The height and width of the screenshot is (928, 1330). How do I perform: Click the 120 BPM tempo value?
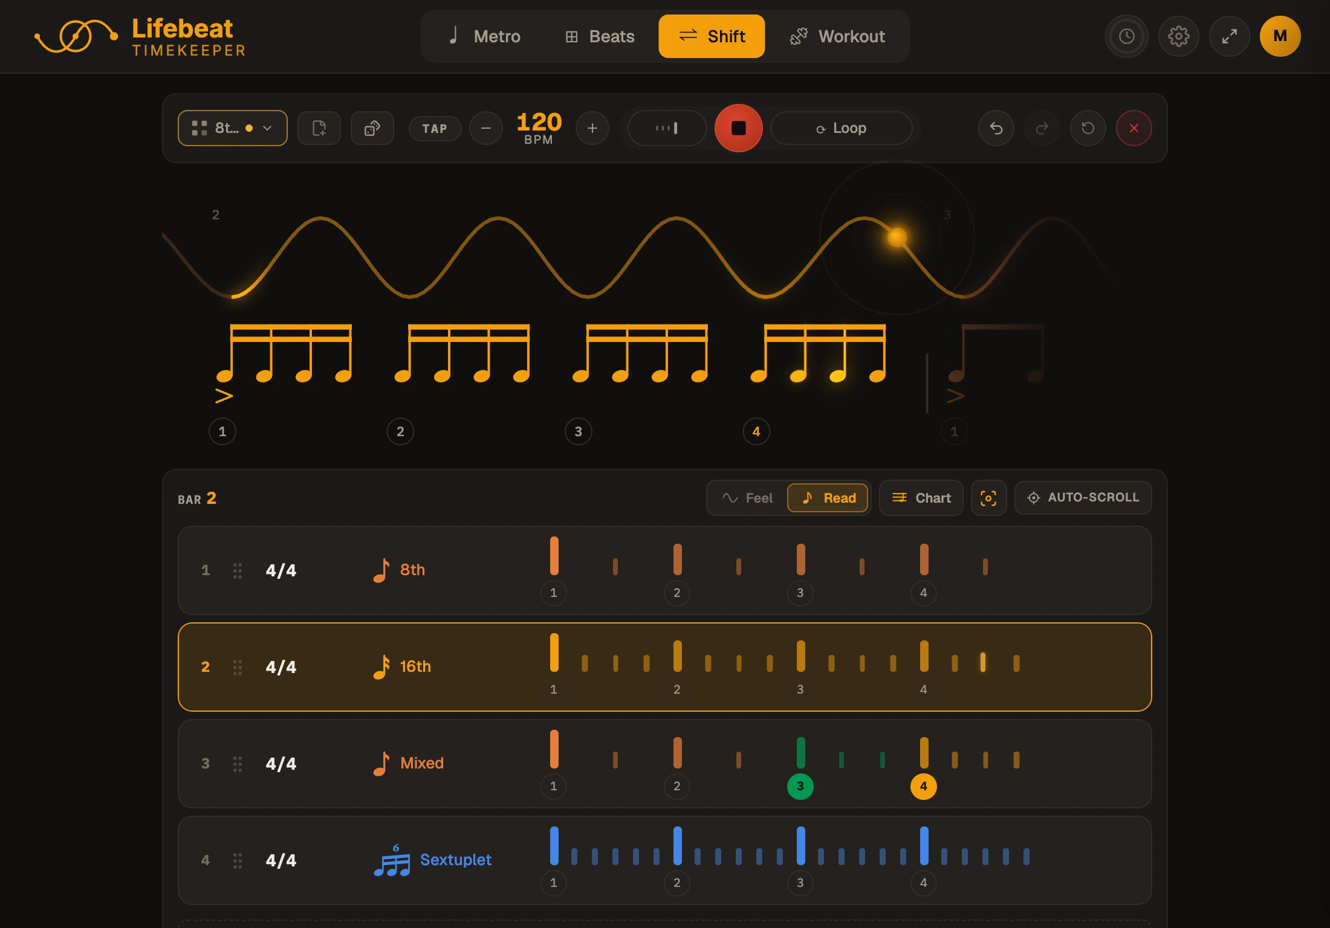point(539,127)
